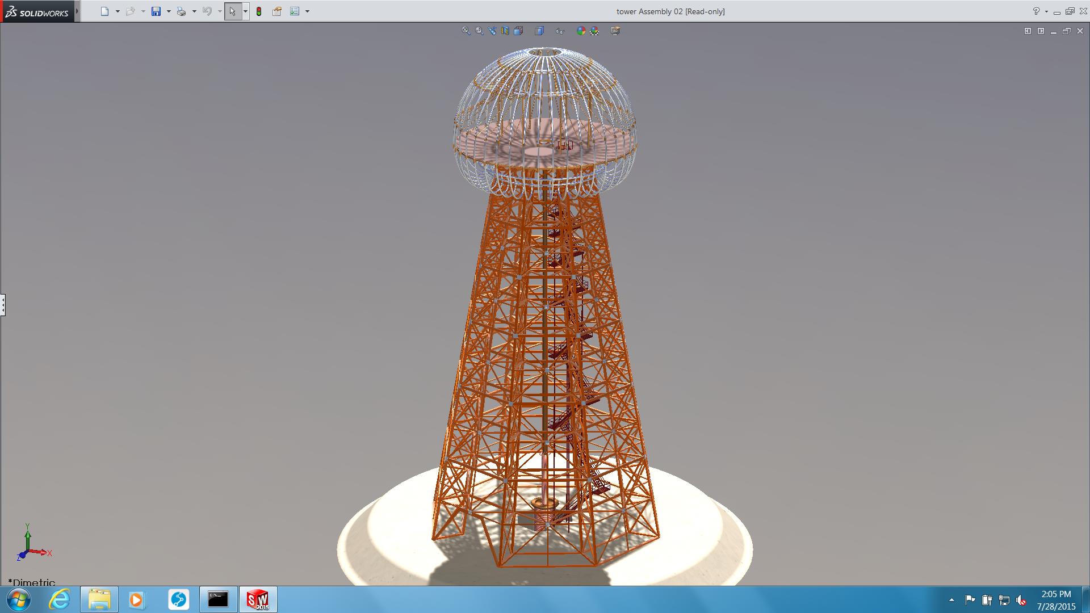Toggle the Select arrow tool
Viewport: 1090px width, 613px height.
[x=232, y=11]
